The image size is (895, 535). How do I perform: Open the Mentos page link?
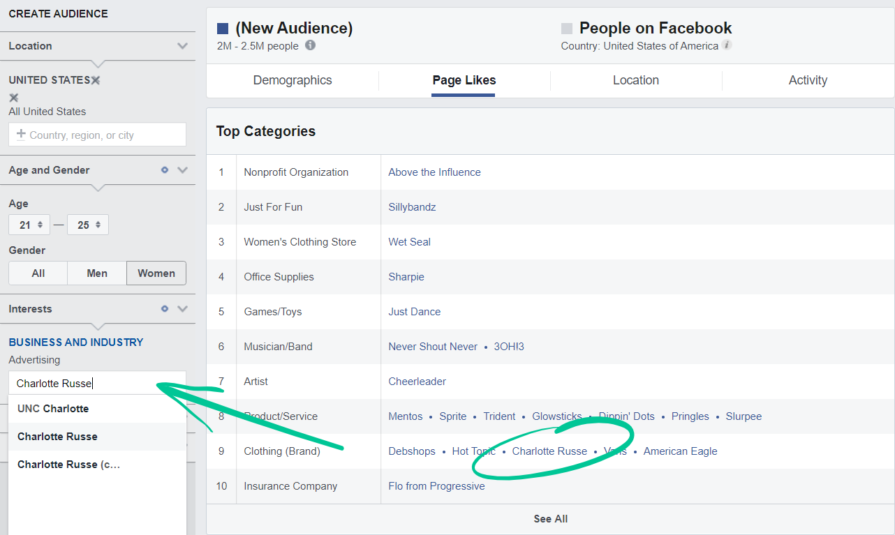(406, 416)
